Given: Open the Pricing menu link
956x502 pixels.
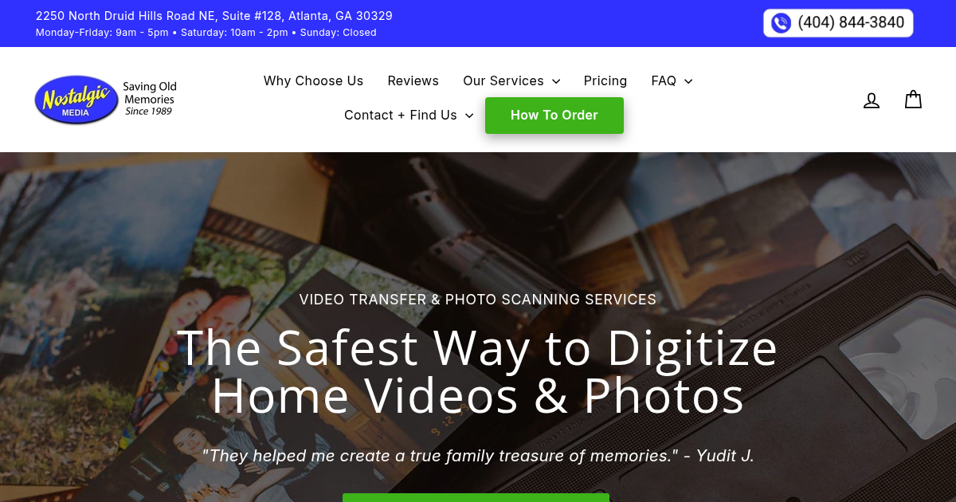Looking at the screenshot, I should coord(605,80).
